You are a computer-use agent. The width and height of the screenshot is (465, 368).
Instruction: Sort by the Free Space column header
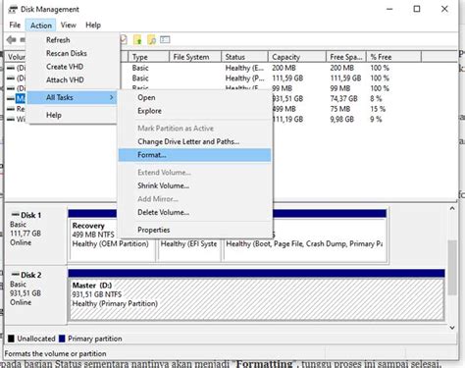[x=346, y=57]
